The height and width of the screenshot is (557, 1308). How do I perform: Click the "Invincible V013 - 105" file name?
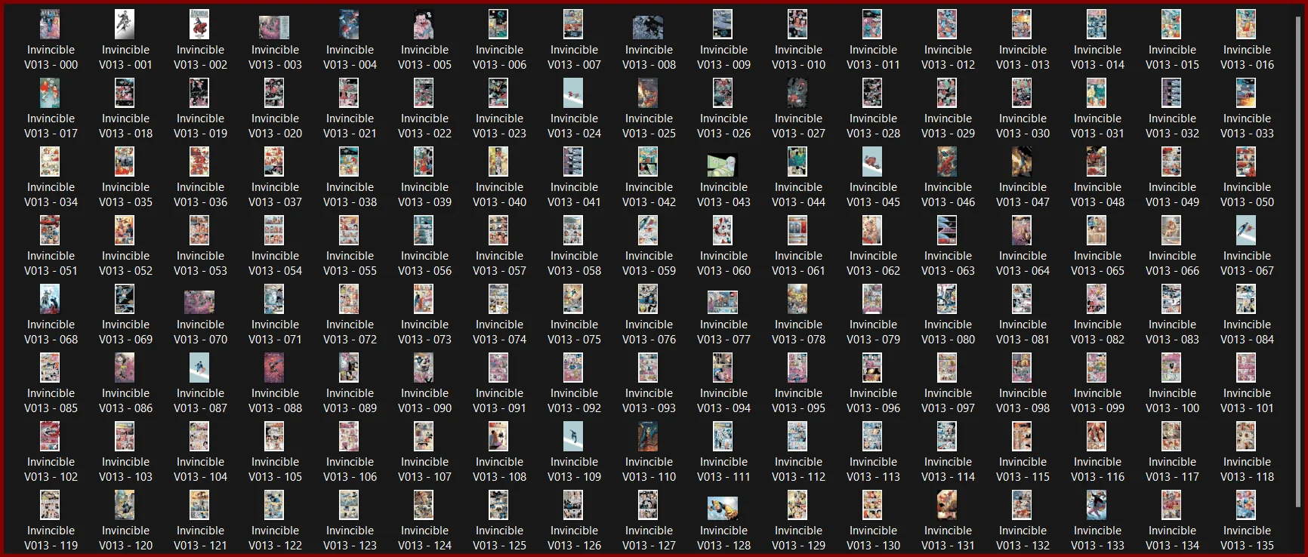click(x=275, y=469)
